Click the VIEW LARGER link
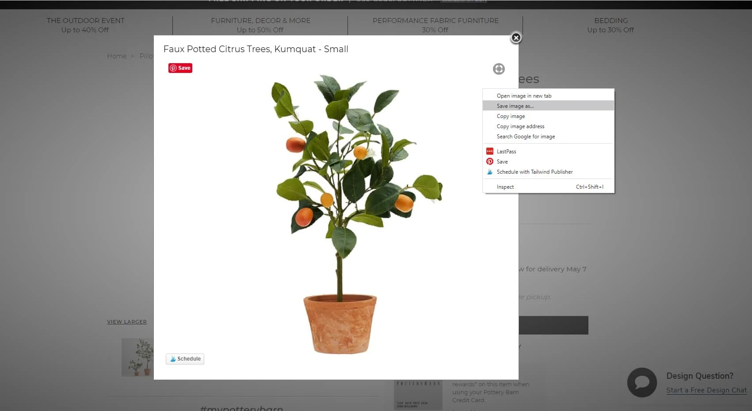Viewport: 752px width, 411px height. [x=127, y=322]
